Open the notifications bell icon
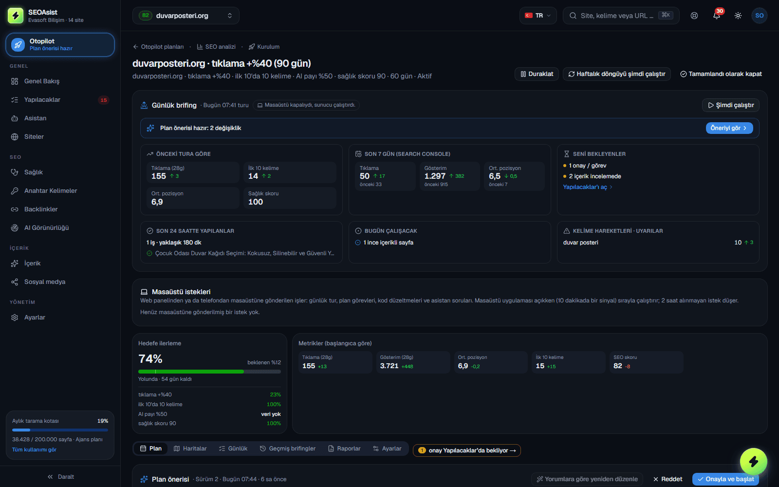Image resolution: width=779 pixels, height=487 pixels. tap(717, 16)
